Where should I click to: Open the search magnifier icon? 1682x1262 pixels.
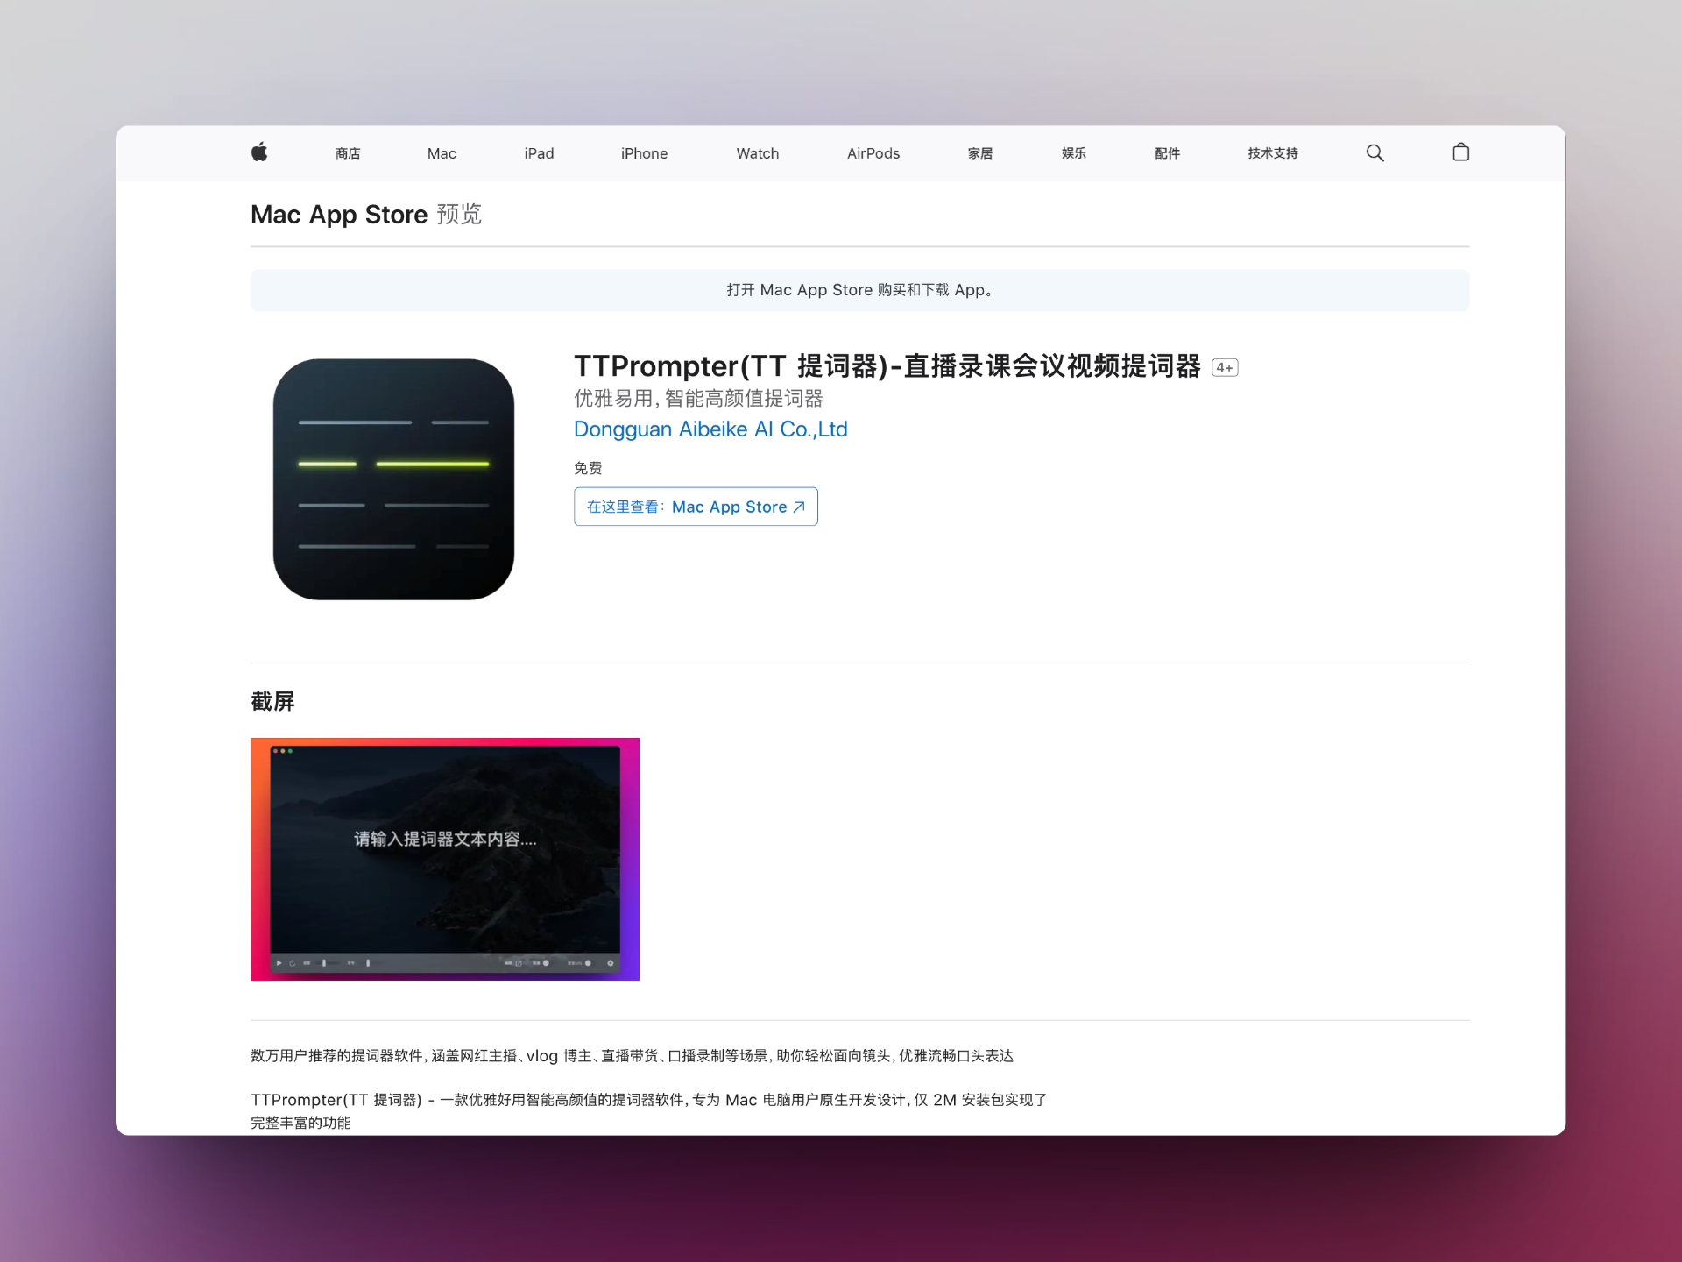coord(1375,152)
